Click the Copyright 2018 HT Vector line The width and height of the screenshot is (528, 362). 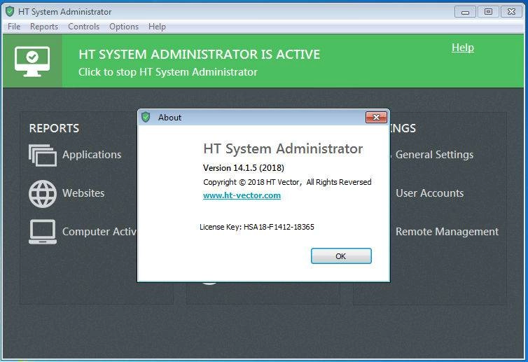click(287, 182)
